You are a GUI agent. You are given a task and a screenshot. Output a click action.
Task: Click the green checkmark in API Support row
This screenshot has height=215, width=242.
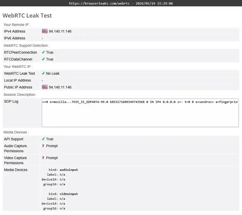[43, 139]
